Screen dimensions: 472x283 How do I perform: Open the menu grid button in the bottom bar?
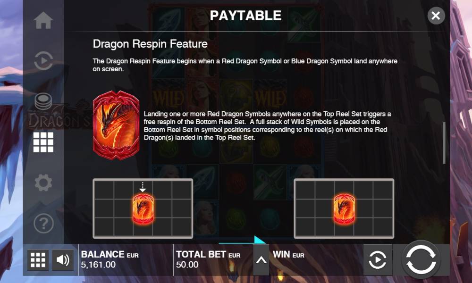tap(38, 259)
